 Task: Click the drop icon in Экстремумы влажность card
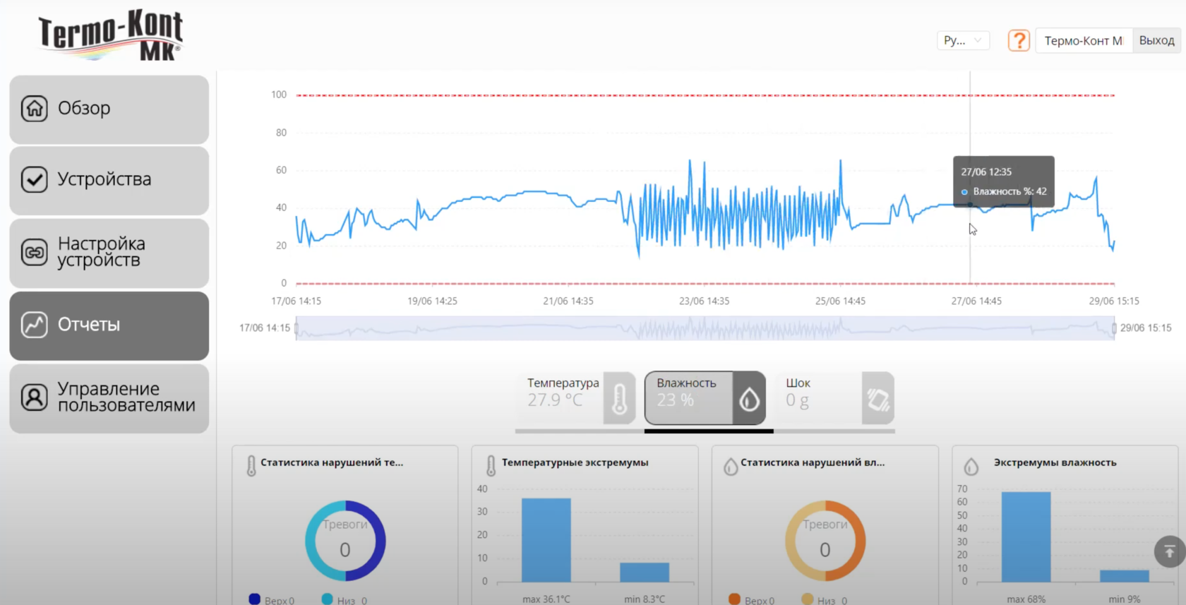tap(971, 466)
